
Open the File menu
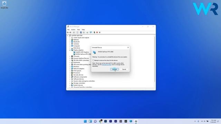[68, 30]
